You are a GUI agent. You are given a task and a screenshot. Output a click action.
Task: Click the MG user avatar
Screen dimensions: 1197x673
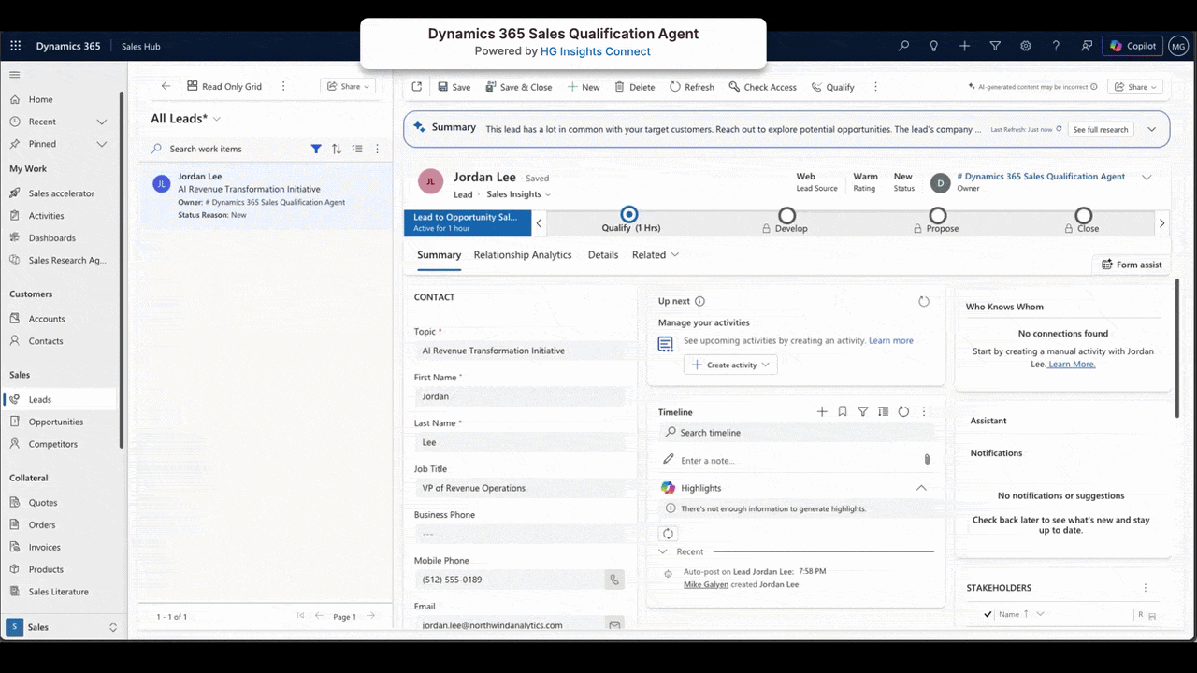pyautogui.click(x=1177, y=46)
